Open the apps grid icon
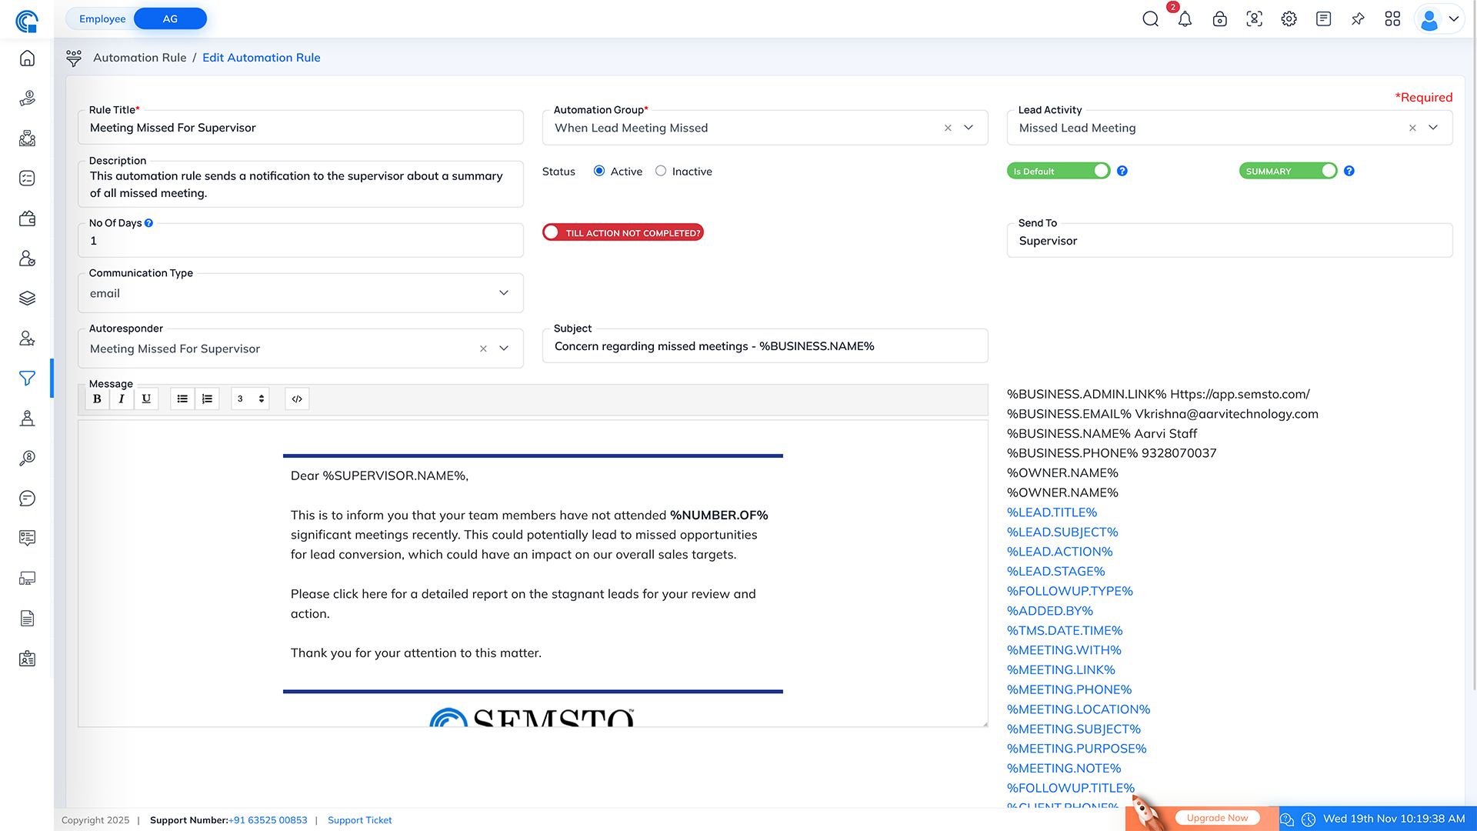Image resolution: width=1477 pixels, height=831 pixels. (1392, 19)
